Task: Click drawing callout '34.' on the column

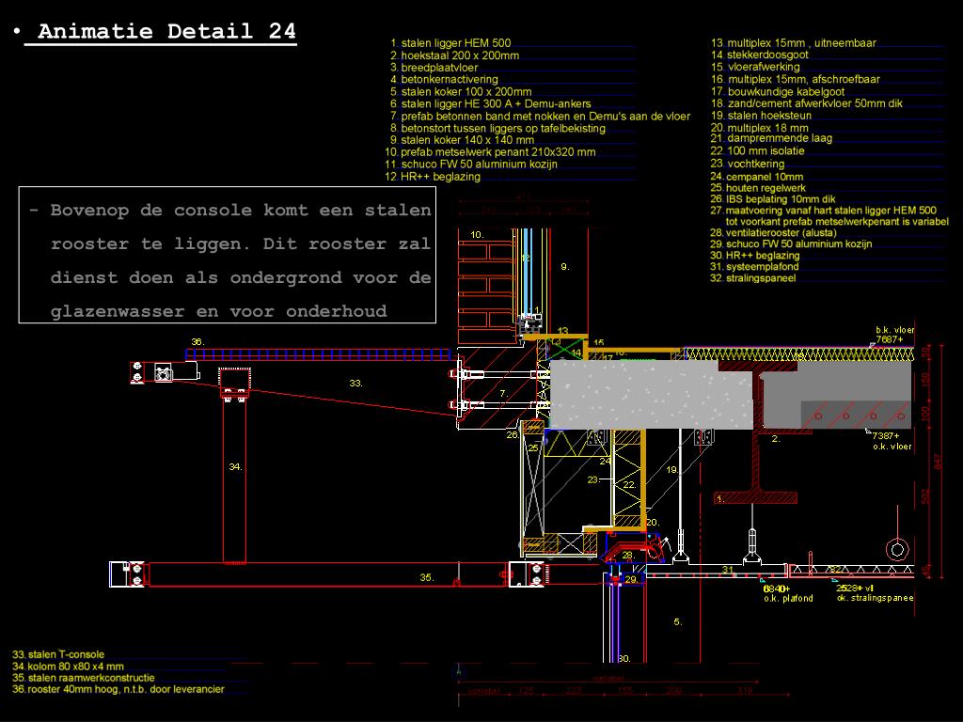Action: tap(235, 467)
